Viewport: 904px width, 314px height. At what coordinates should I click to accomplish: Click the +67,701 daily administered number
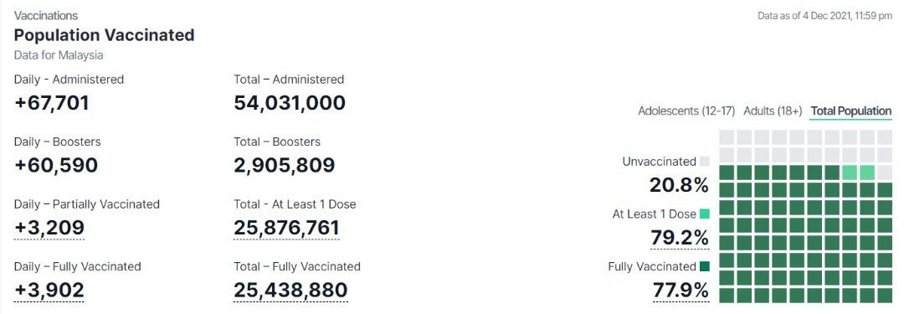(52, 103)
